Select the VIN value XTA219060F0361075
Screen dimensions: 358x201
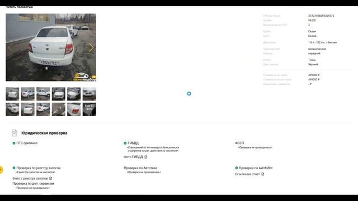pyautogui.click(x=321, y=16)
